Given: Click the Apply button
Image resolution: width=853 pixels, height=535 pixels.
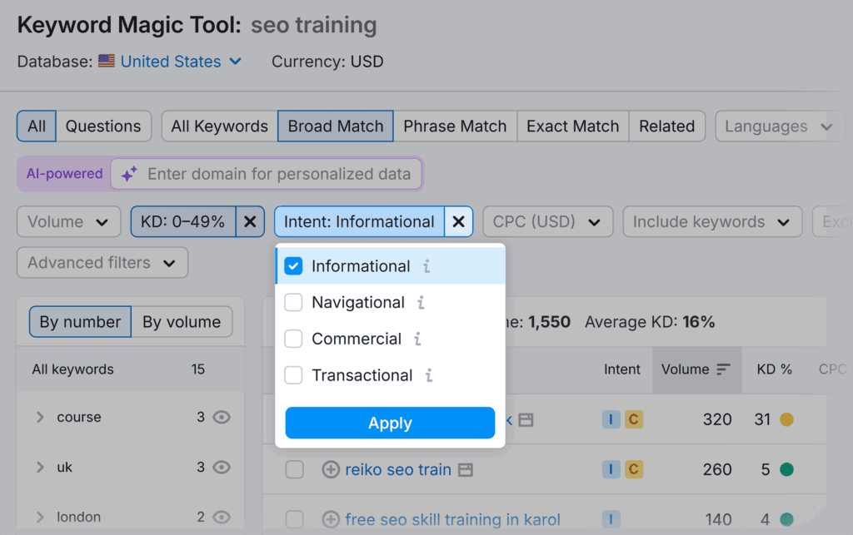Looking at the screenshot, I should 390,423.
